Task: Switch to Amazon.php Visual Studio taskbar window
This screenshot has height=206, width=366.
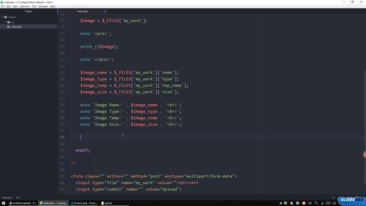Action: coord(84,203)
